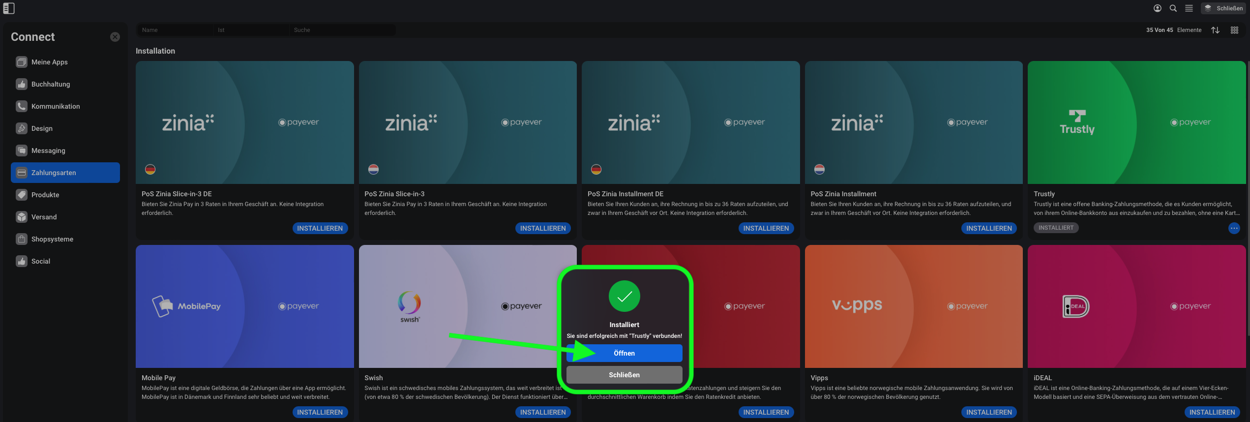Install Swish

tap(543, 412)
